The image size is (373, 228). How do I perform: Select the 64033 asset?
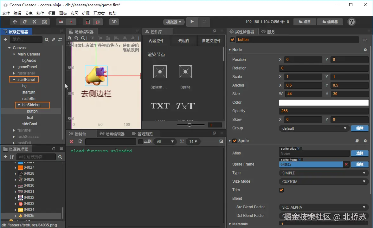tap(29, 204)
